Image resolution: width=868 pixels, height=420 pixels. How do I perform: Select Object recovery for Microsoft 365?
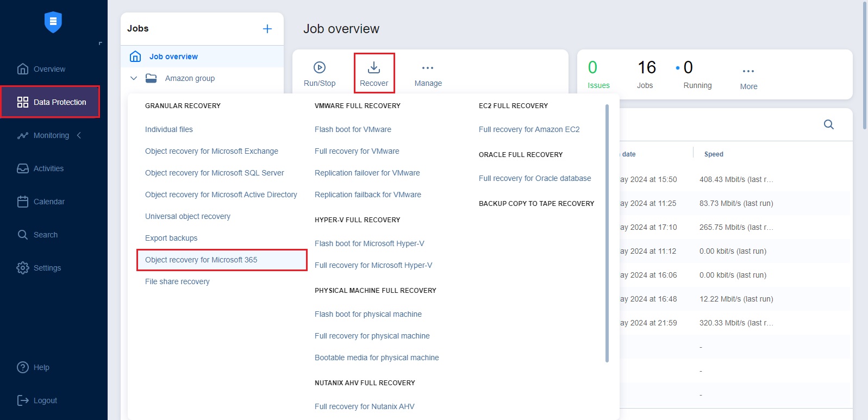201,260
